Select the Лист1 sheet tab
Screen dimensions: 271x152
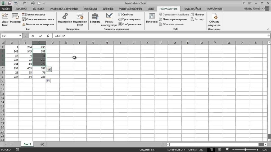point(27,144)
